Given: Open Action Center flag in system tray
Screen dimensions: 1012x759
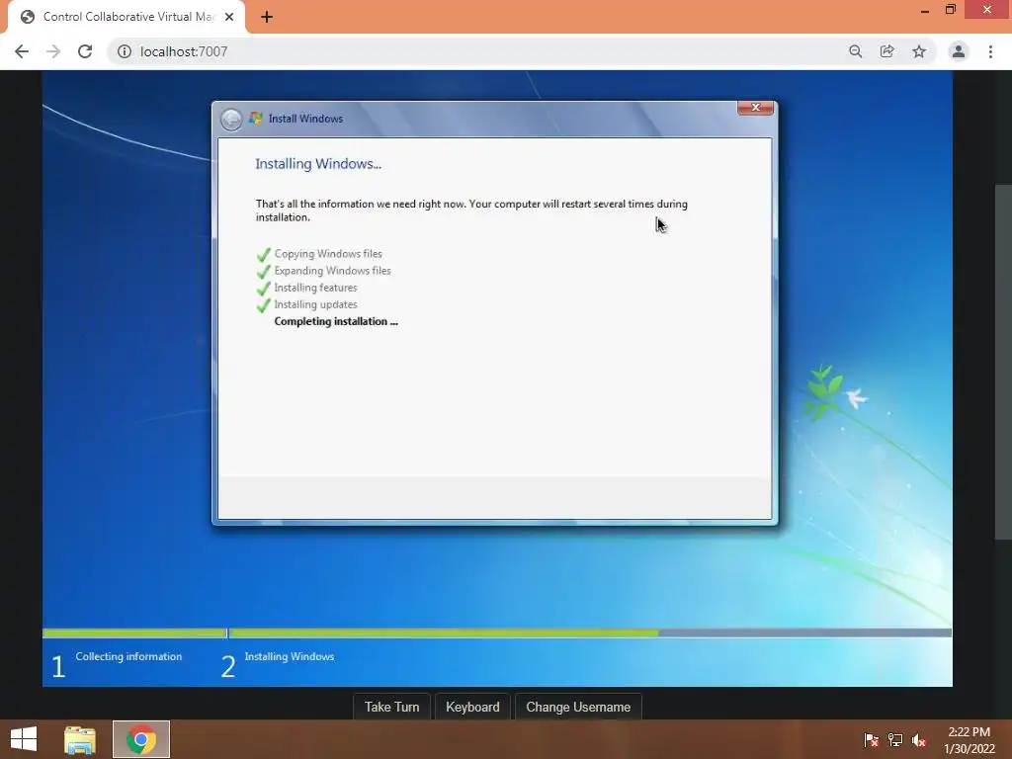Looking at the screenshot, I should pyautogui.click(x=872, y=740).
